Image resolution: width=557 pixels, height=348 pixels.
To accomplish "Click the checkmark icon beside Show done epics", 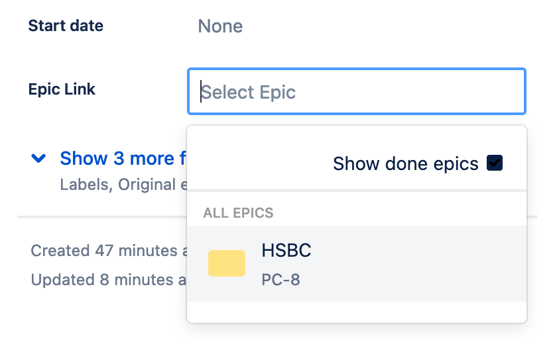I will click(x=495, y=163).
